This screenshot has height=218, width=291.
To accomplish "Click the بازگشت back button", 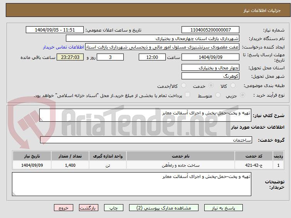I will [89, 208].
